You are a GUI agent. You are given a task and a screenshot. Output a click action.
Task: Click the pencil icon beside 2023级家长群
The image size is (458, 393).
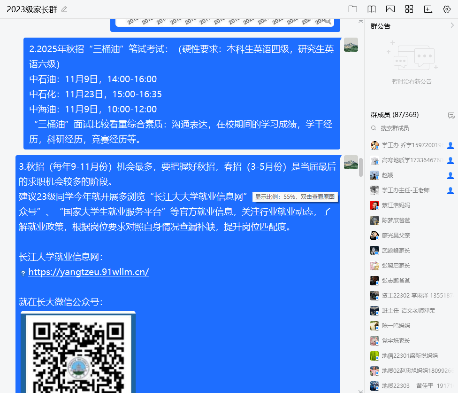(64, 9)
